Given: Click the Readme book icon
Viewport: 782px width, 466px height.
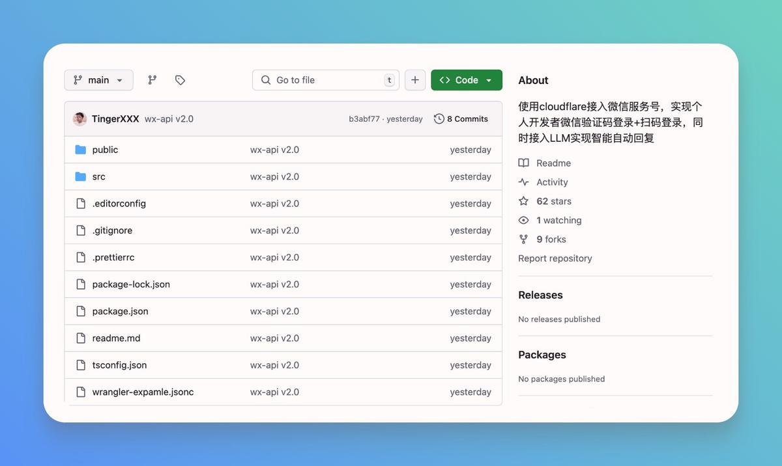Looking at the screenshot, I should point(523,163).
